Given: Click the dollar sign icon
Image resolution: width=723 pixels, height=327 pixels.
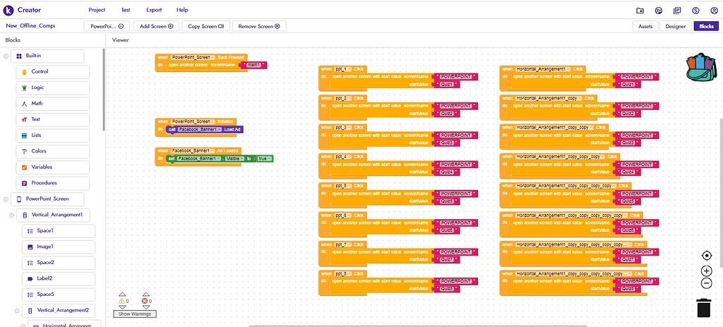Looking at the screenshot, I should click(x=695, y=11).
